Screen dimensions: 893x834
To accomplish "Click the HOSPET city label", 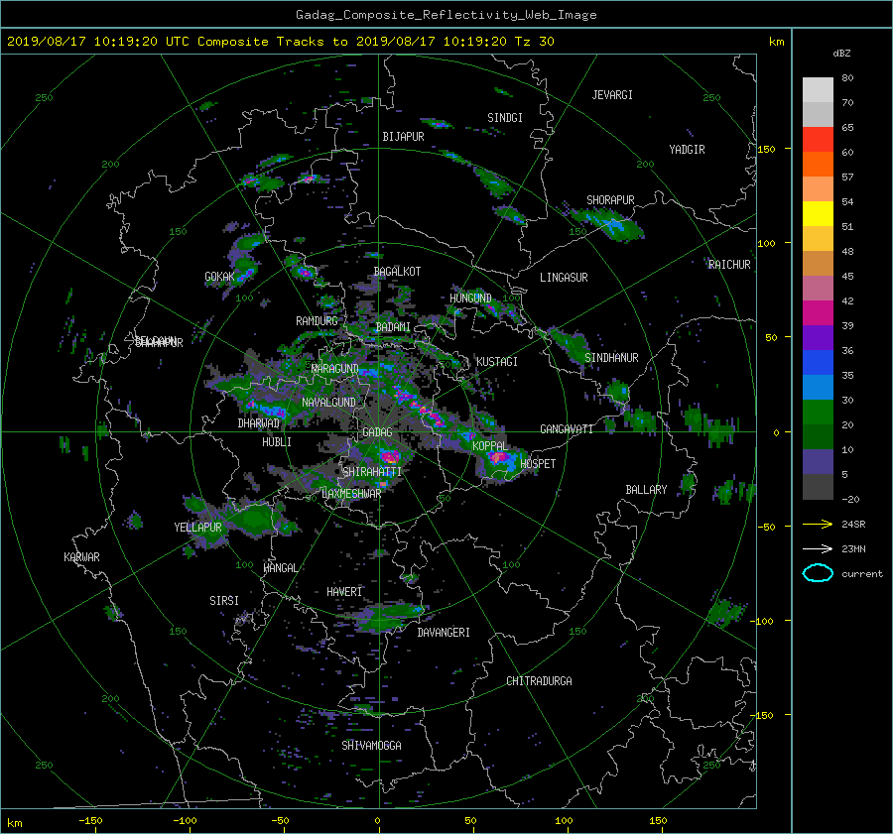I will pos(538,464).
